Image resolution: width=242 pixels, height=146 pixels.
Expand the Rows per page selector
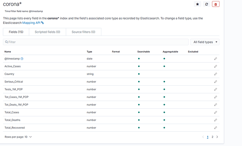click(18, 137)
